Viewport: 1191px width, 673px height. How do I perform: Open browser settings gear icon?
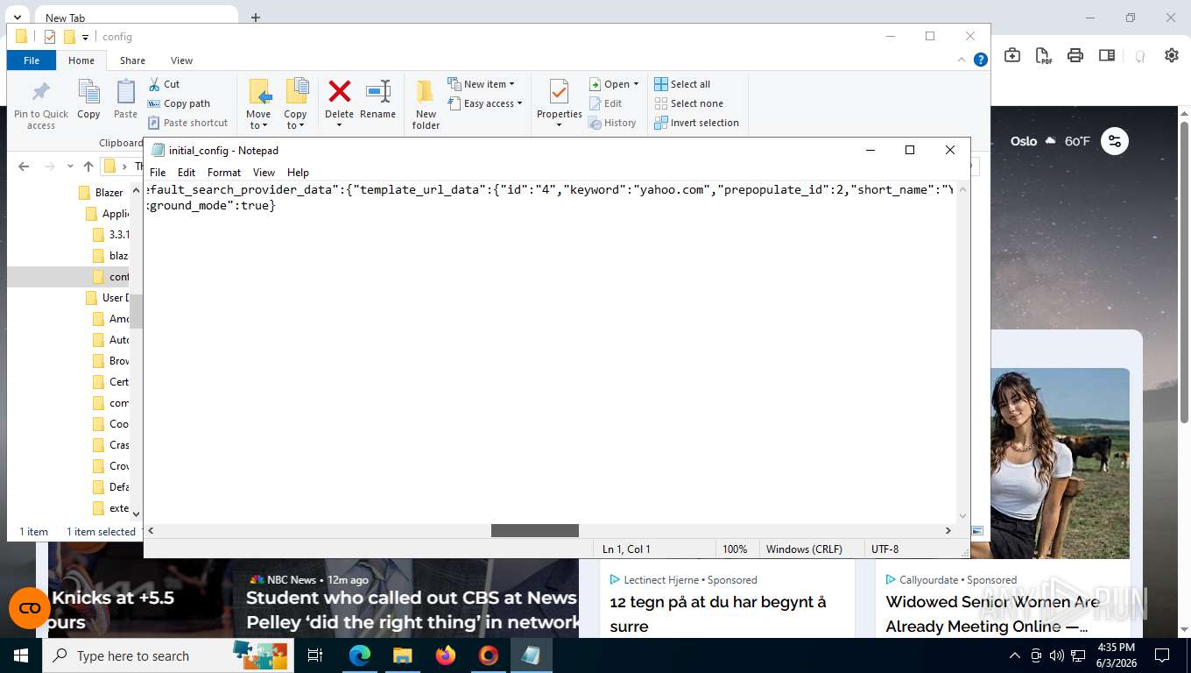click(x=1172, y=55)
